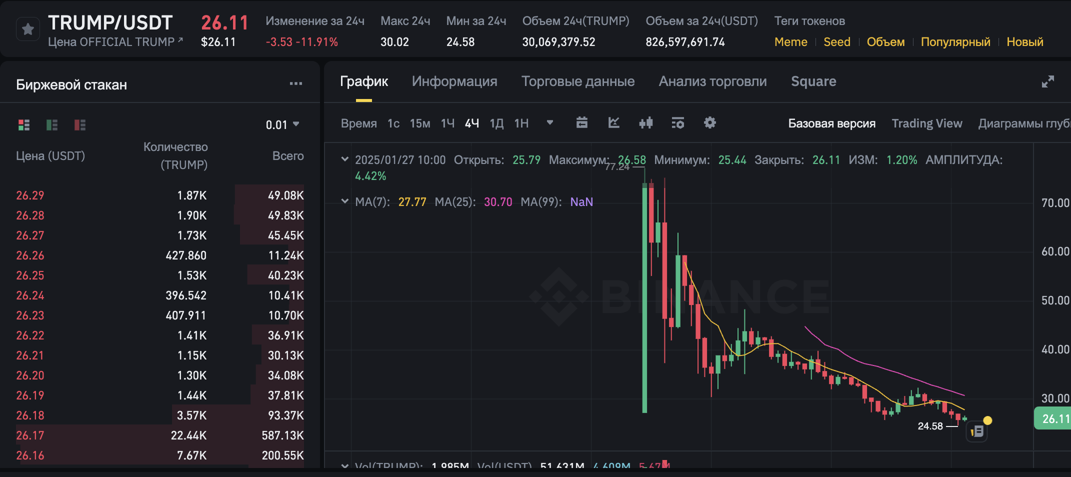The image size is (1071, 477).
Task: Open order book more options menu
Action: tap(296, 83)
